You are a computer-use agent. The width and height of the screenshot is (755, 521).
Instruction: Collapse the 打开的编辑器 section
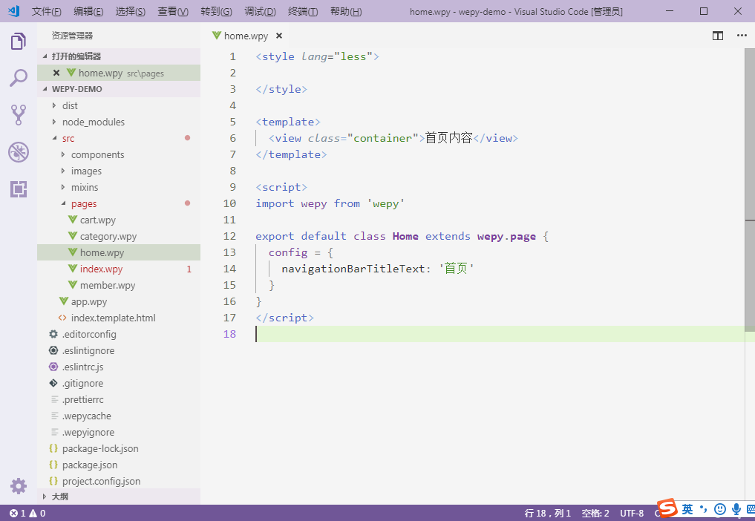(119, 56)
